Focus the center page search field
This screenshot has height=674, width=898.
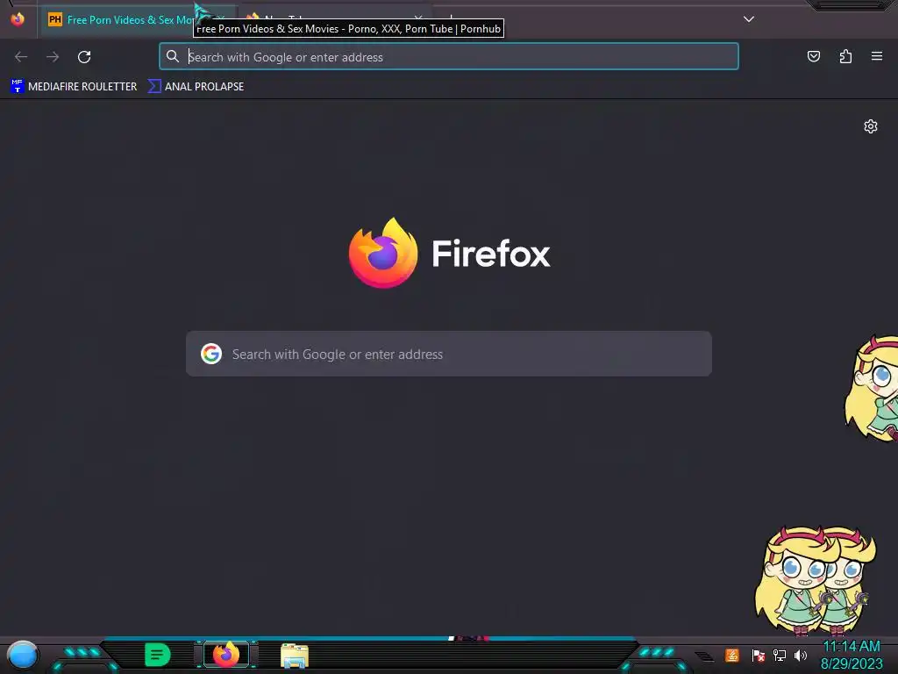pos(449,354)
